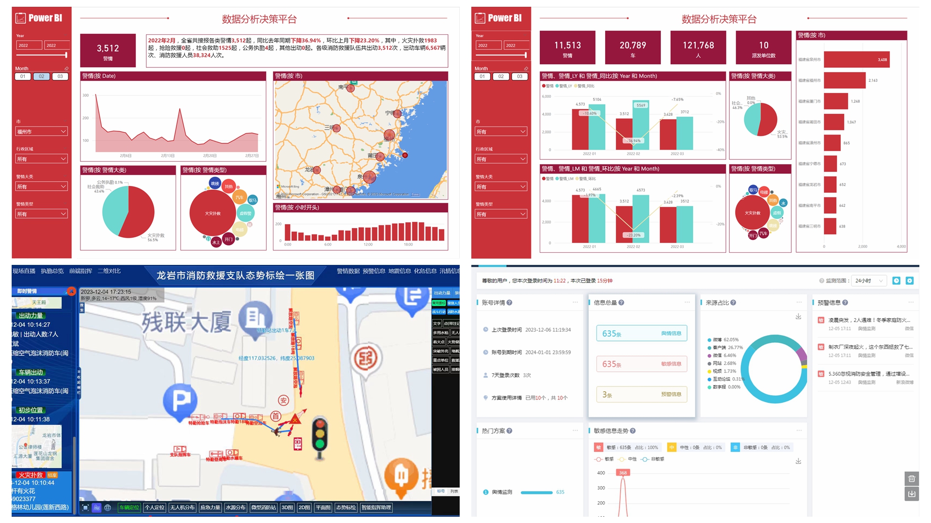Select month 01 in left dashboard

click(23, 77)
